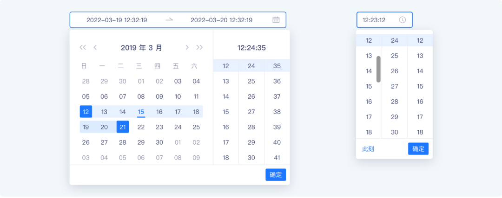Image resolution: width=502 pixels, height=198 pixels.
Task: Select the 2019 年 3 月 month header
Action: click(141, 47)
